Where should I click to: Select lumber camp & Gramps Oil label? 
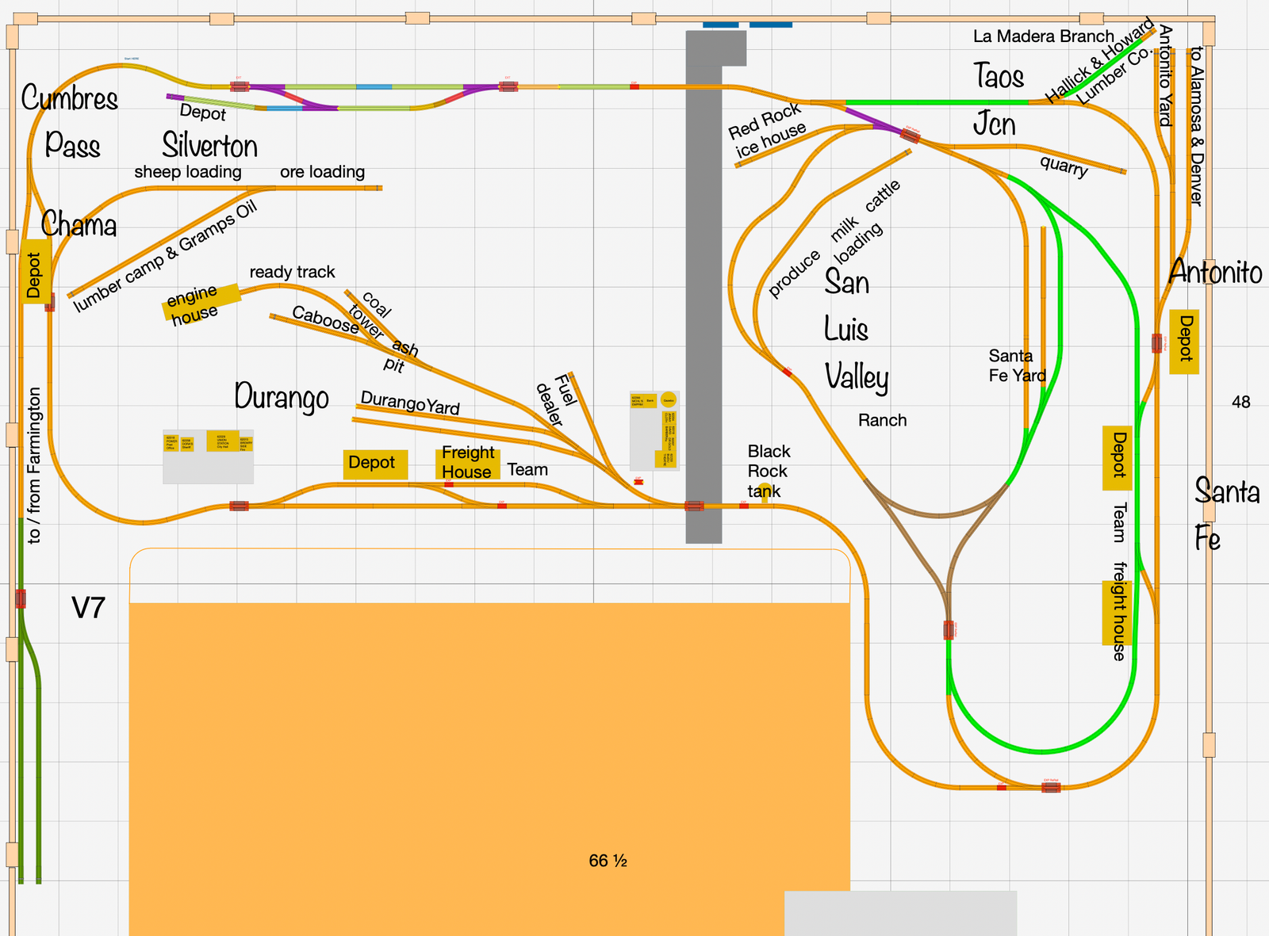166,257
